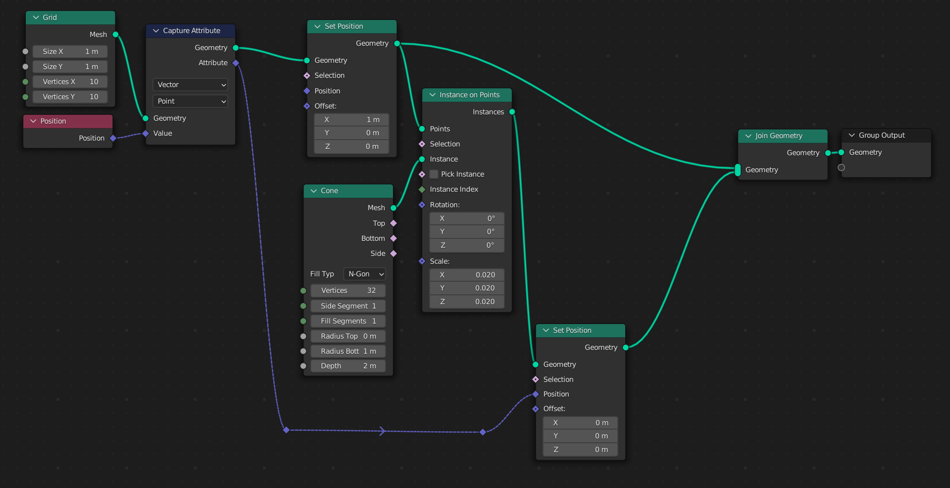Viewport: 950px width, 488px height.
Task: Click the Geometry input on Group Output node
Action: (841, 152)
